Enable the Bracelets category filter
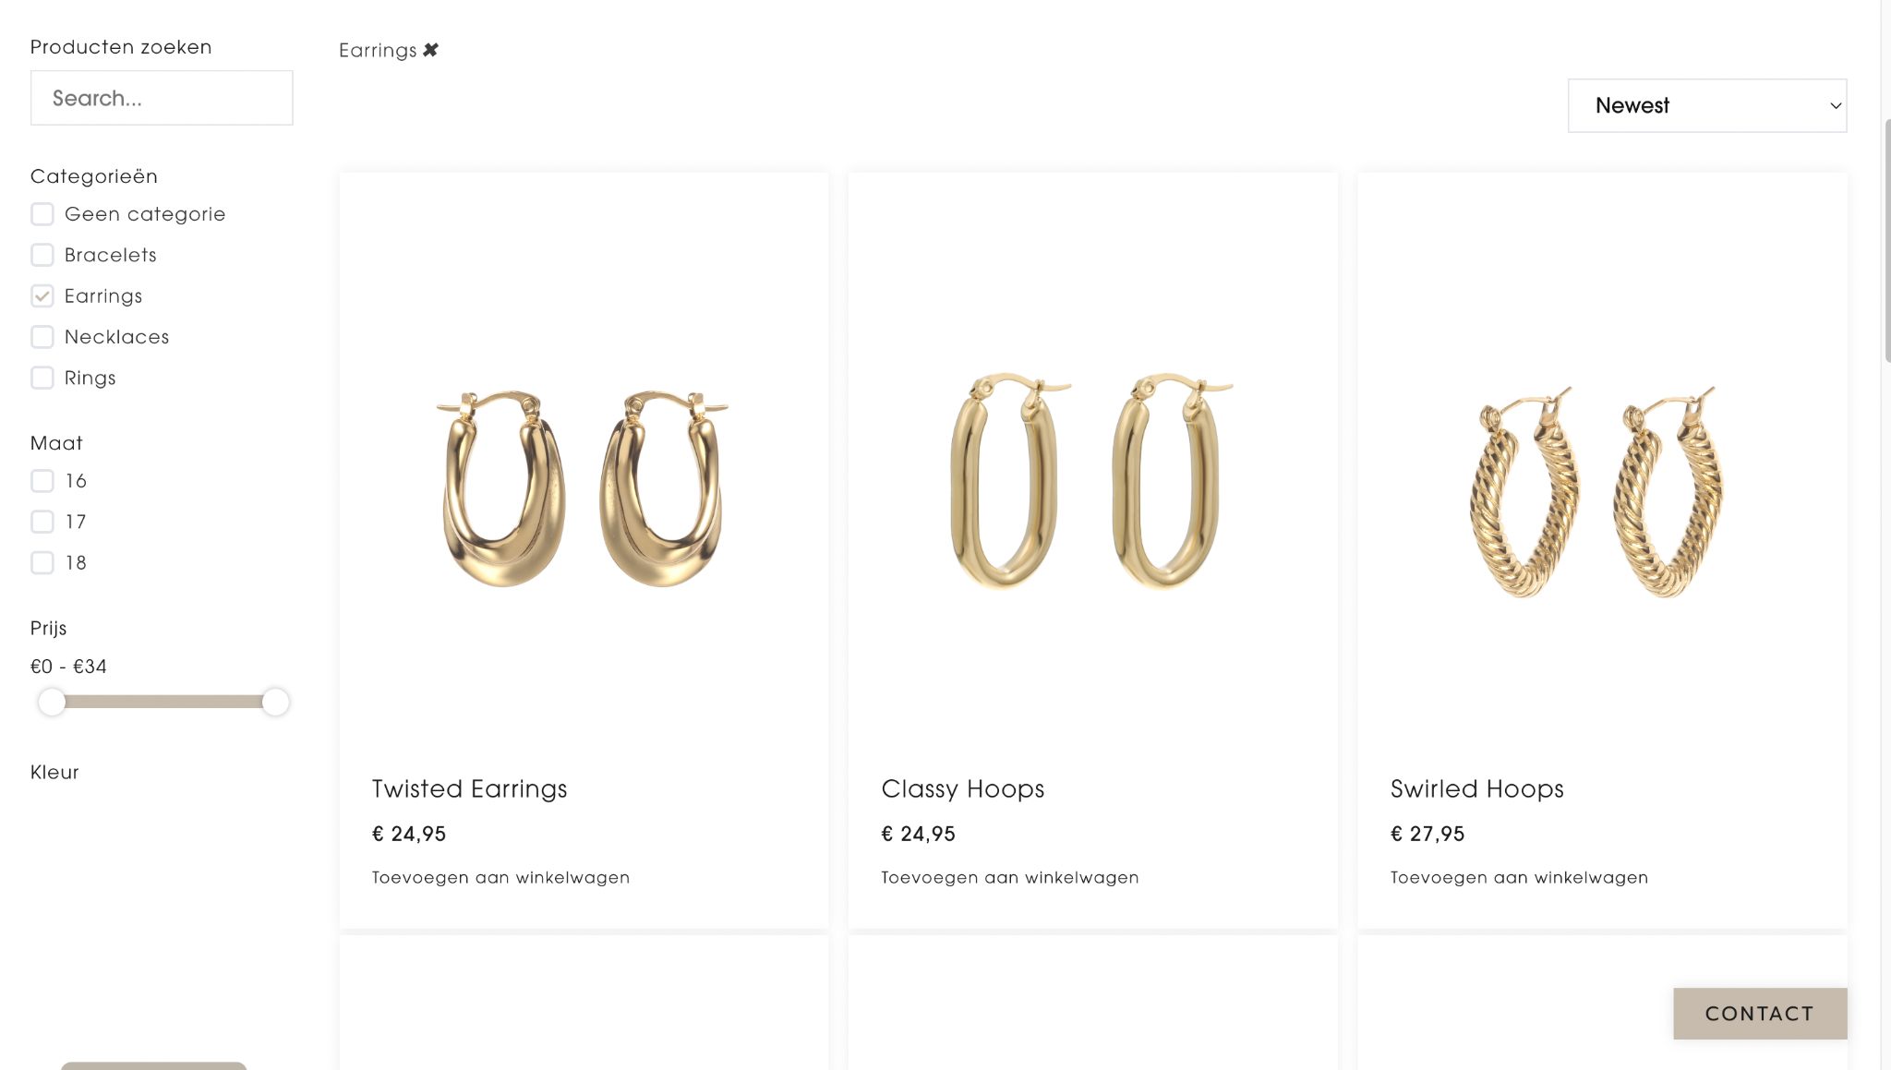The height and width of the screenshot is (1070, 1891). point(42,255)
